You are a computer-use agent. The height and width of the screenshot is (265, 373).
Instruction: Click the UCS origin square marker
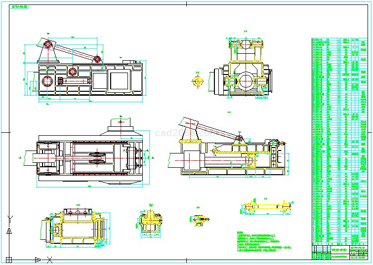8,259
